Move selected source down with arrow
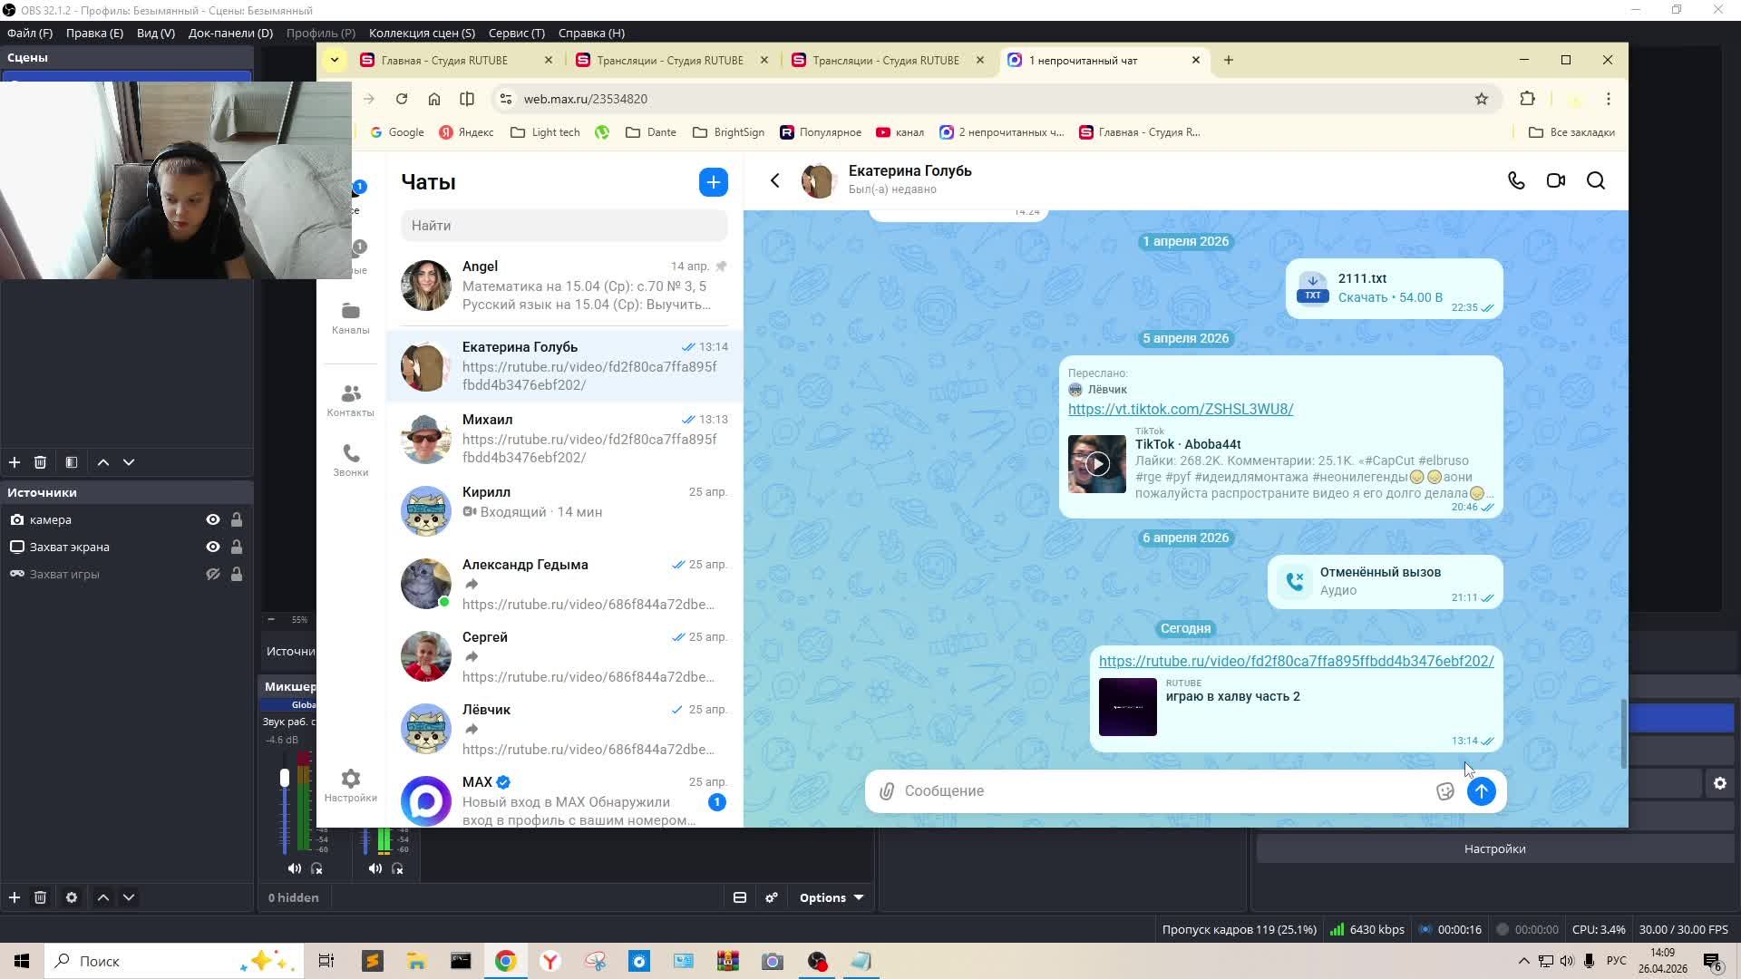Viewport: 1741px width, 979px height. [129, 897]
